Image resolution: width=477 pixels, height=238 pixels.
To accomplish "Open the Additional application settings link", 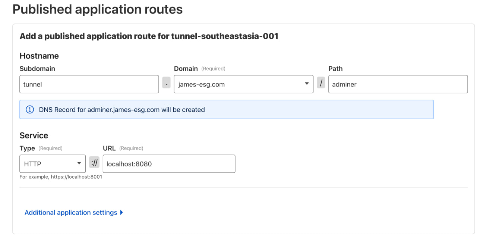I will click(x=71, y=213).
